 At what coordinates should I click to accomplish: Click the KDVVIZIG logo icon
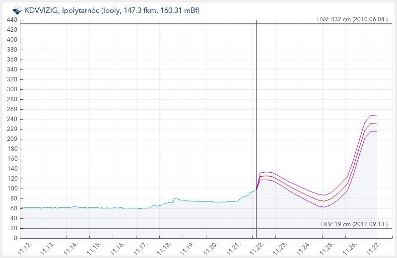pyautogui.click(x=17, y=10)
